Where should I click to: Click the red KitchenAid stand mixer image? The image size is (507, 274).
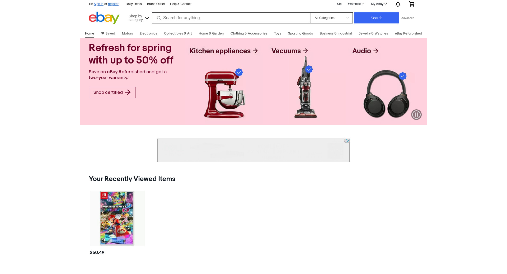pyautogui.click(x=224, y=94)
